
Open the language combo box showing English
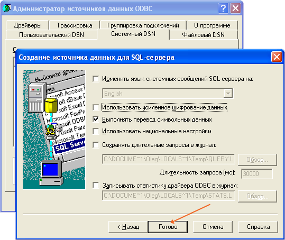click(168, 94)
